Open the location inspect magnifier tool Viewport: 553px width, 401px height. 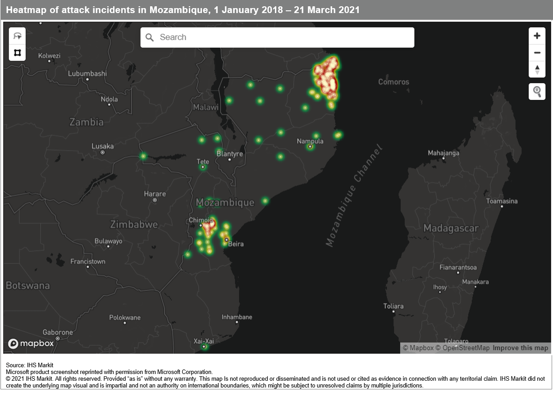coord(537,91)
